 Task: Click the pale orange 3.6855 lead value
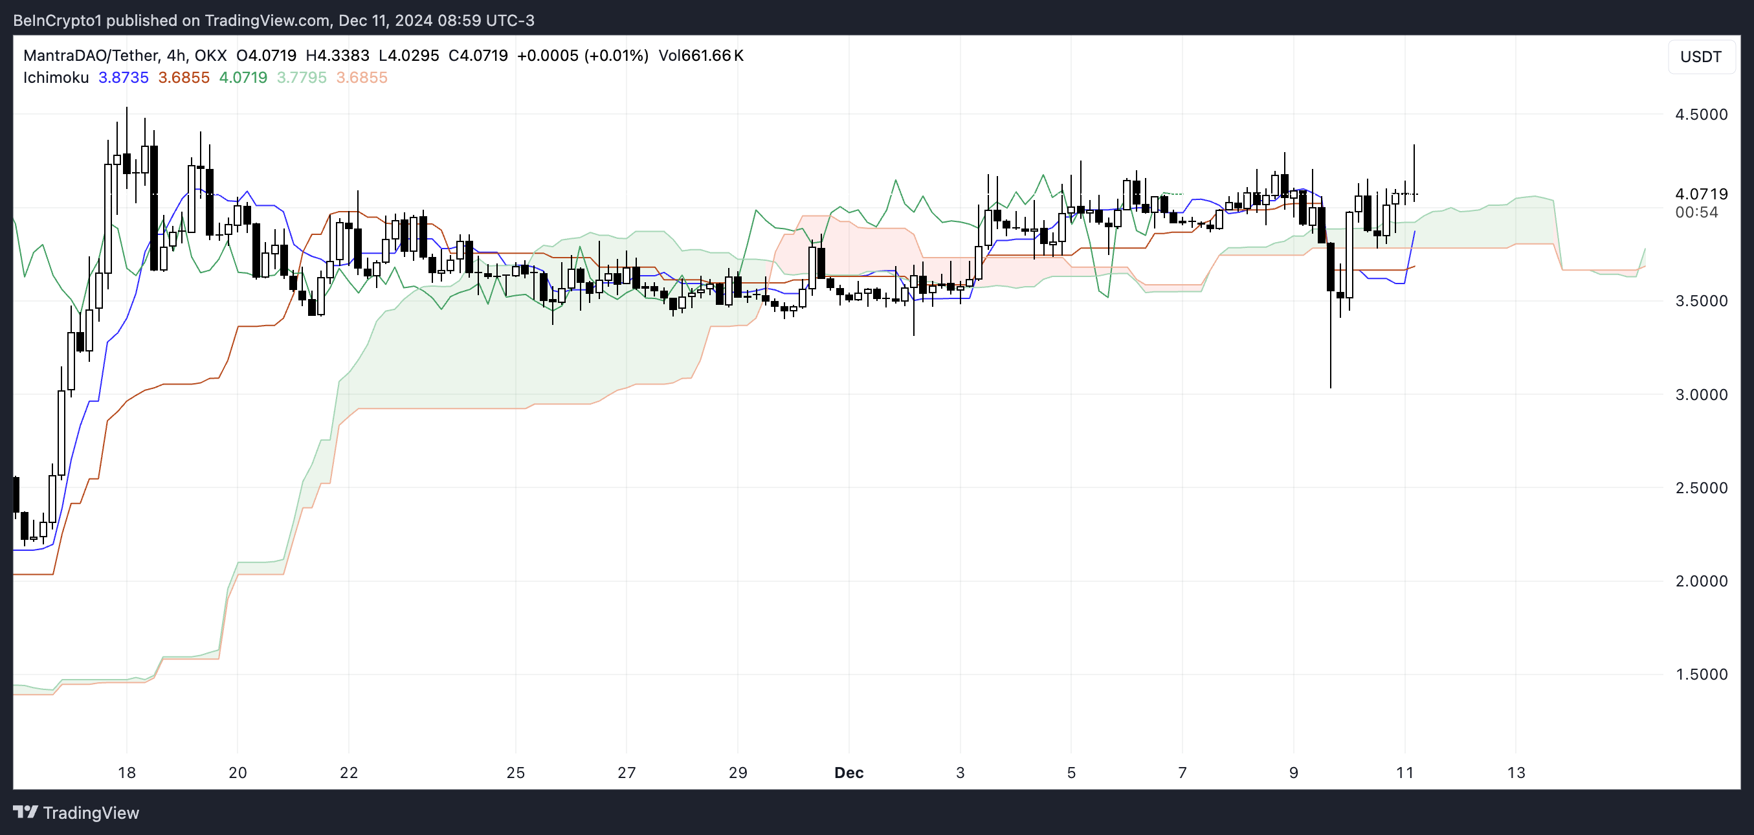[362, 78]
